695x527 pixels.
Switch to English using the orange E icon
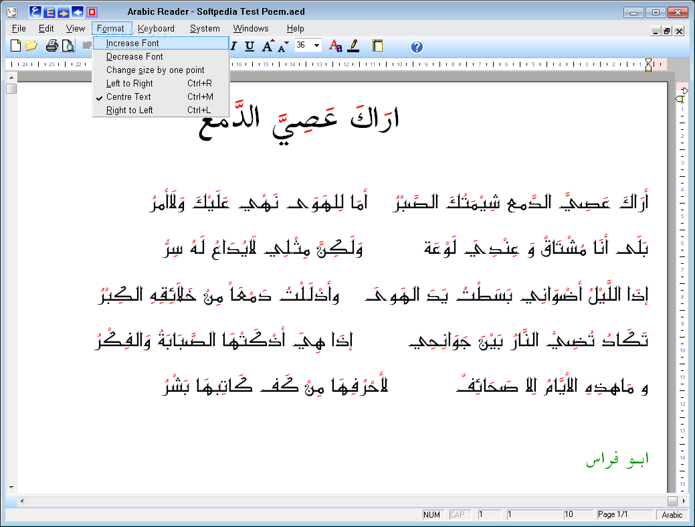tap(49, 12)
